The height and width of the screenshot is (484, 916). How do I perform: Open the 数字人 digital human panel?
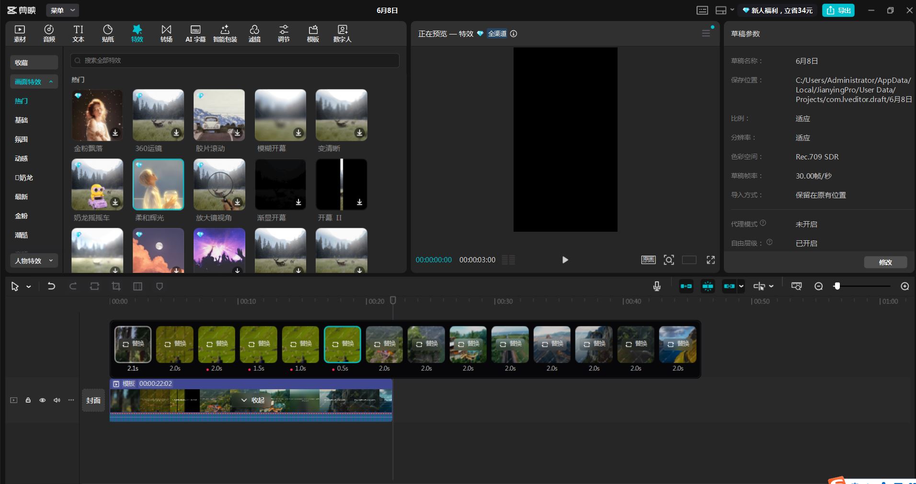342,34
